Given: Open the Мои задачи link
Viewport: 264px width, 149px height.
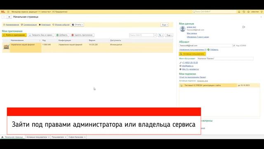Looking at the screenshot, I should (x=192, y=34).
